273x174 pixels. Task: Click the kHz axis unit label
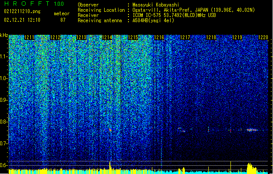pos(4,35)
